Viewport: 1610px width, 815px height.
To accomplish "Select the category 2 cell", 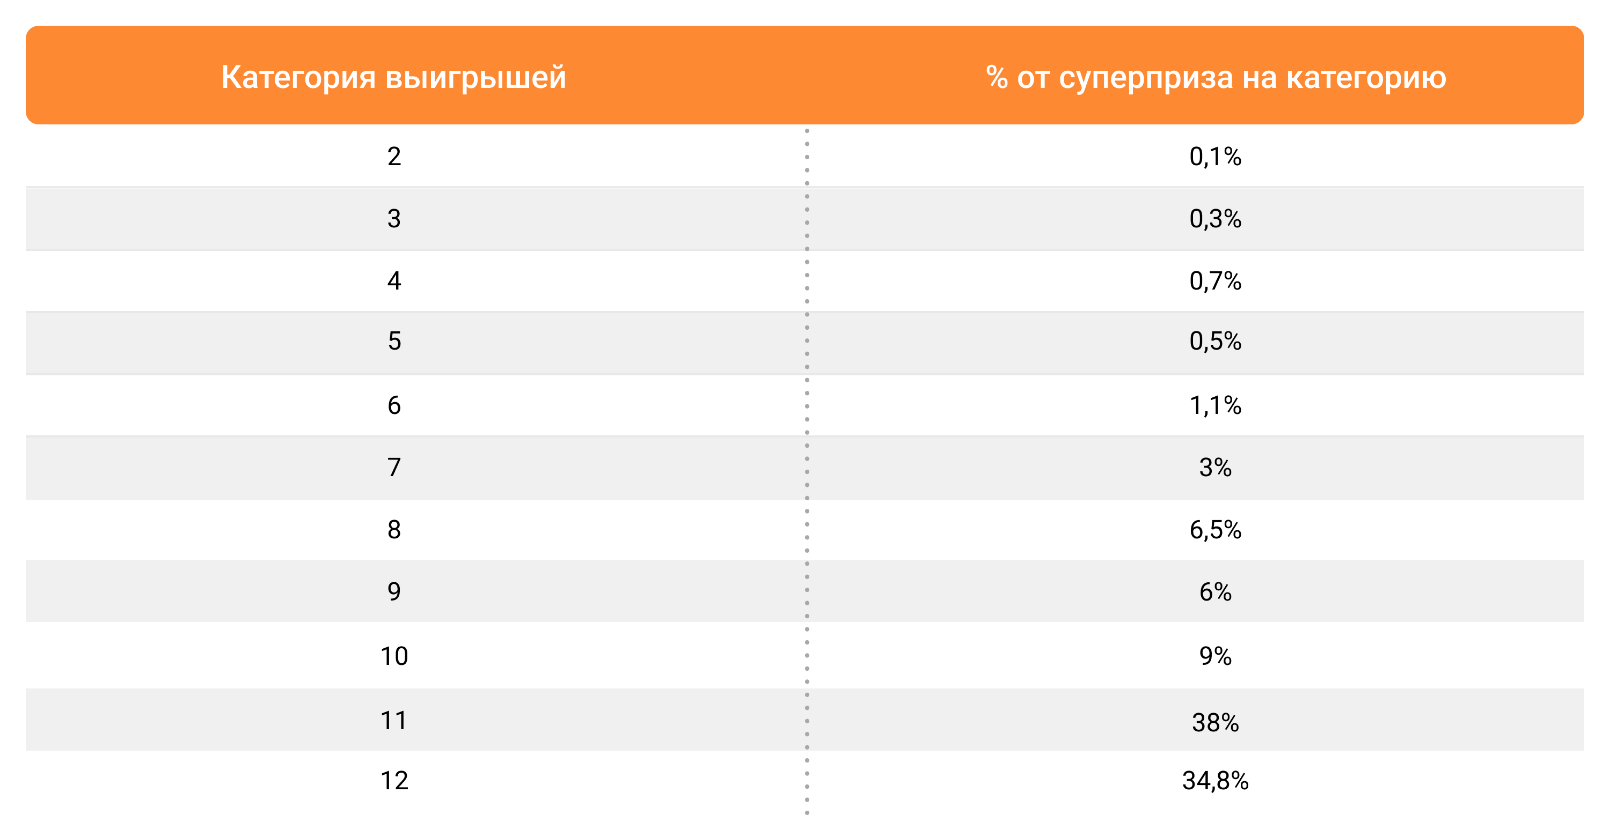I will pyautogui.click(x=394, y=156).
